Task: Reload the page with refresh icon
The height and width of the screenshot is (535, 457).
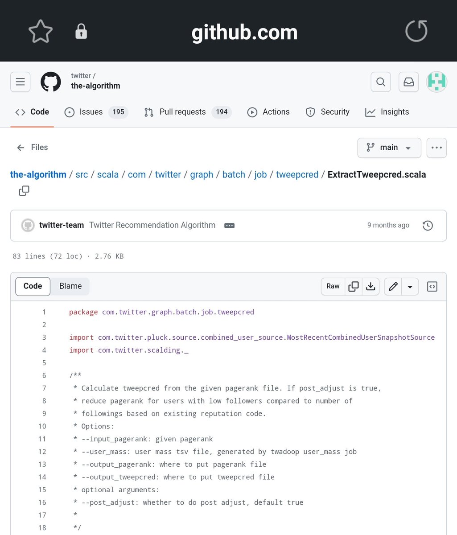Action: [416, 32]
